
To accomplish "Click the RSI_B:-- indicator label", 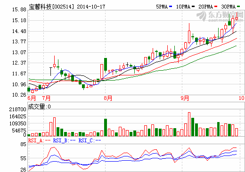I will coord(64,140).
